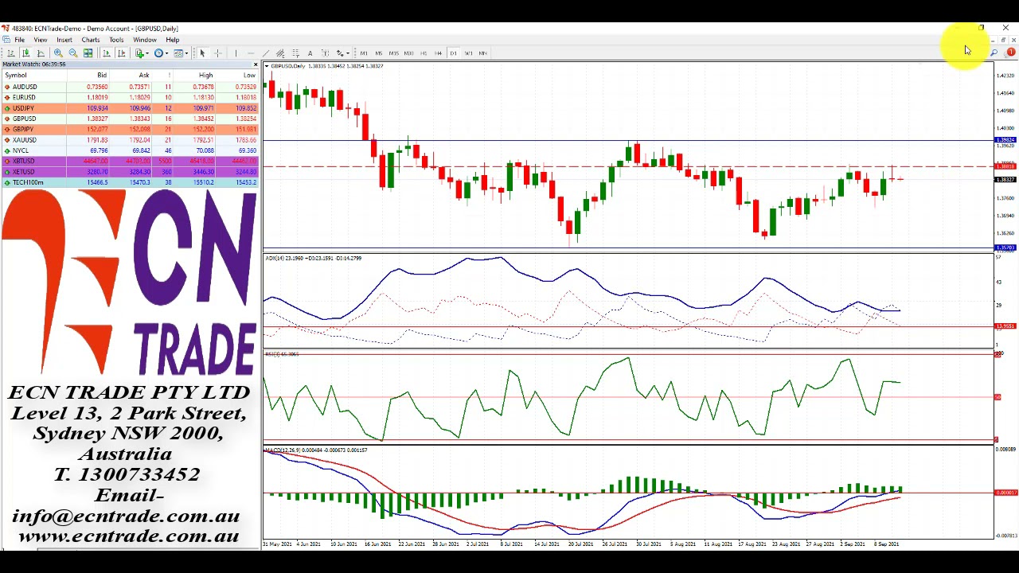Image resolution: width=1019 pixels, height=573 pixels.
Task: Switch to M30 timeframe
Action: point(408,53)
